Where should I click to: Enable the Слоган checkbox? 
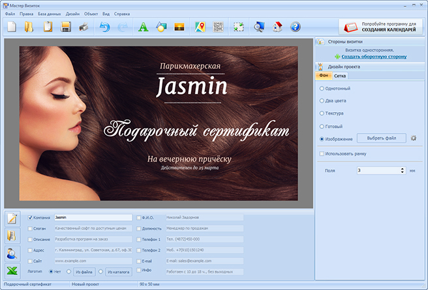30,229
